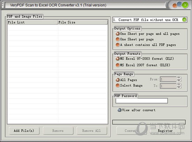Click the File Size column header

point(83,22)
